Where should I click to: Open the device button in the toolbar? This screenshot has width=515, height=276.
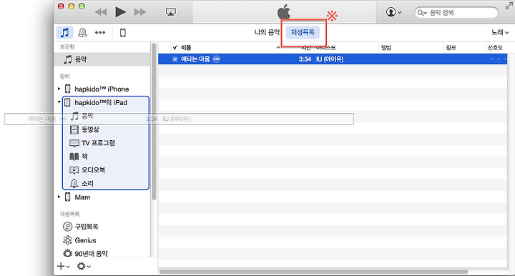point(123,32)
